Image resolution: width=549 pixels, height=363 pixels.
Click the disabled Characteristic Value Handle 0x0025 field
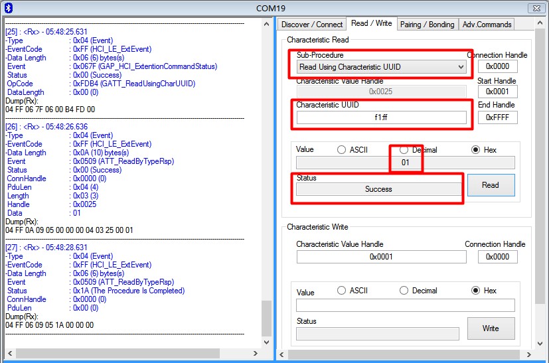pos(381,92)
